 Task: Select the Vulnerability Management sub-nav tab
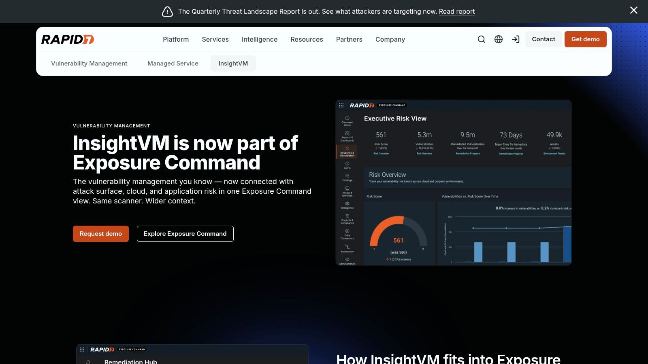click(x=89, y=63)
